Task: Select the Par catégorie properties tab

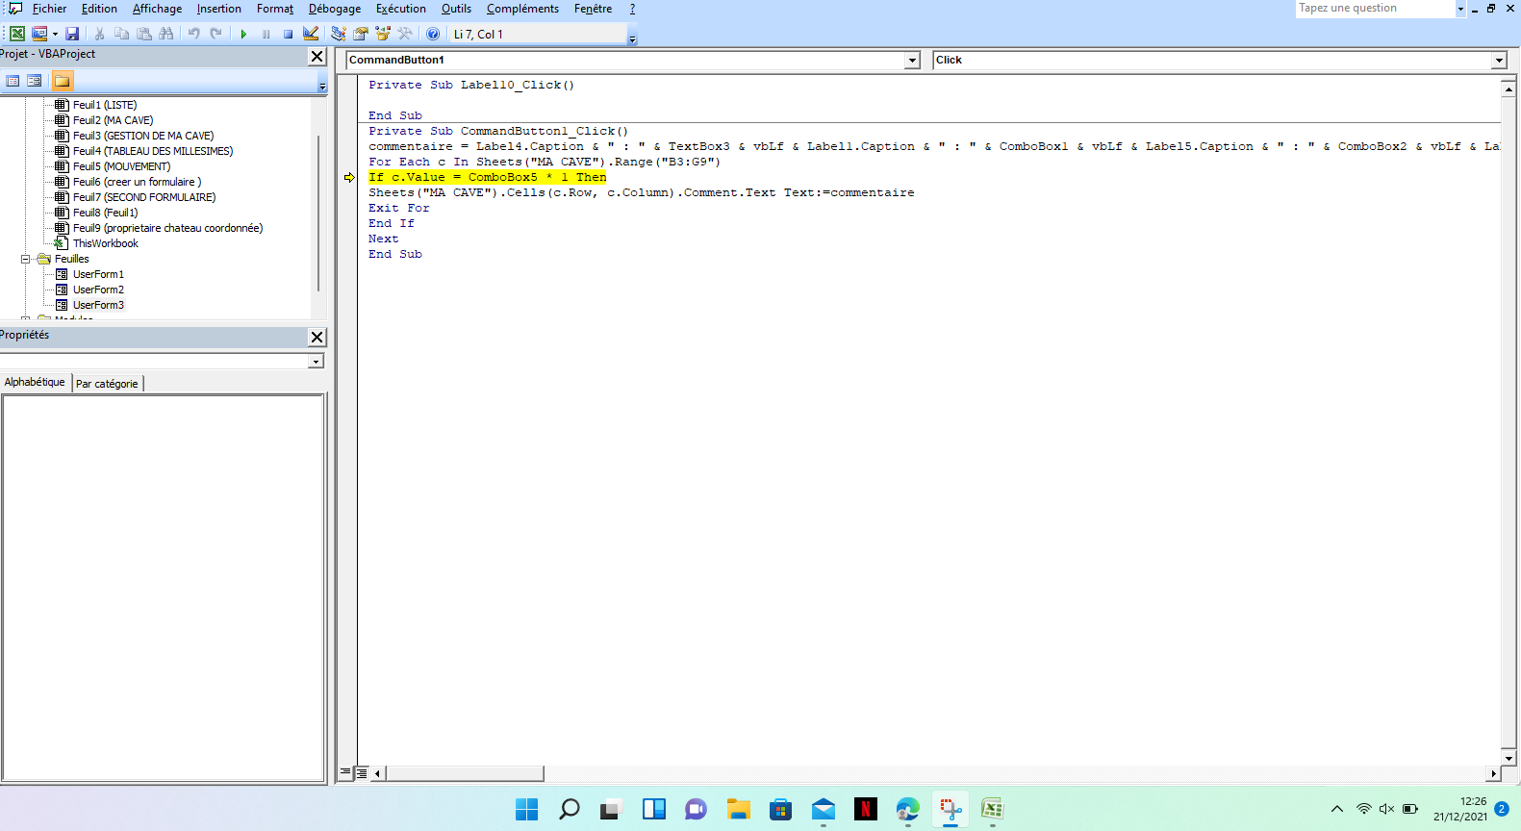Action: (107, 384)
